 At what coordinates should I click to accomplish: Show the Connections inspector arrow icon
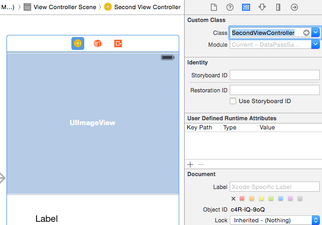pos(294,8)
